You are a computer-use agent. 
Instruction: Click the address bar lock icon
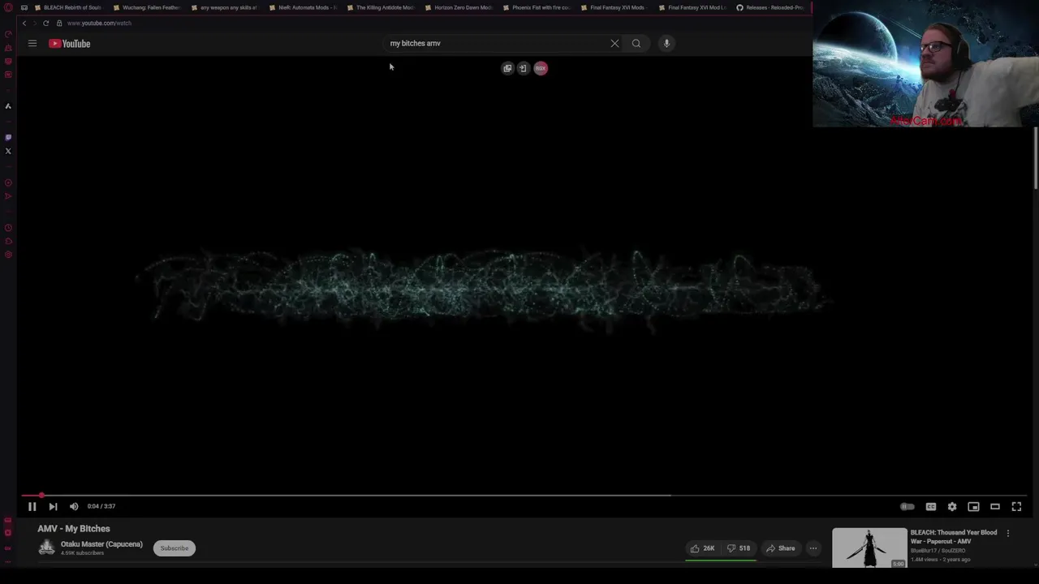click(x=59, y=23)
